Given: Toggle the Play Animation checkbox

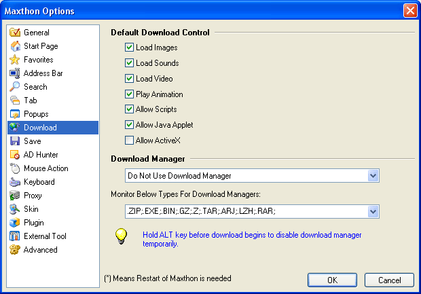Looking at the screenshot, I should coord(129,94).
